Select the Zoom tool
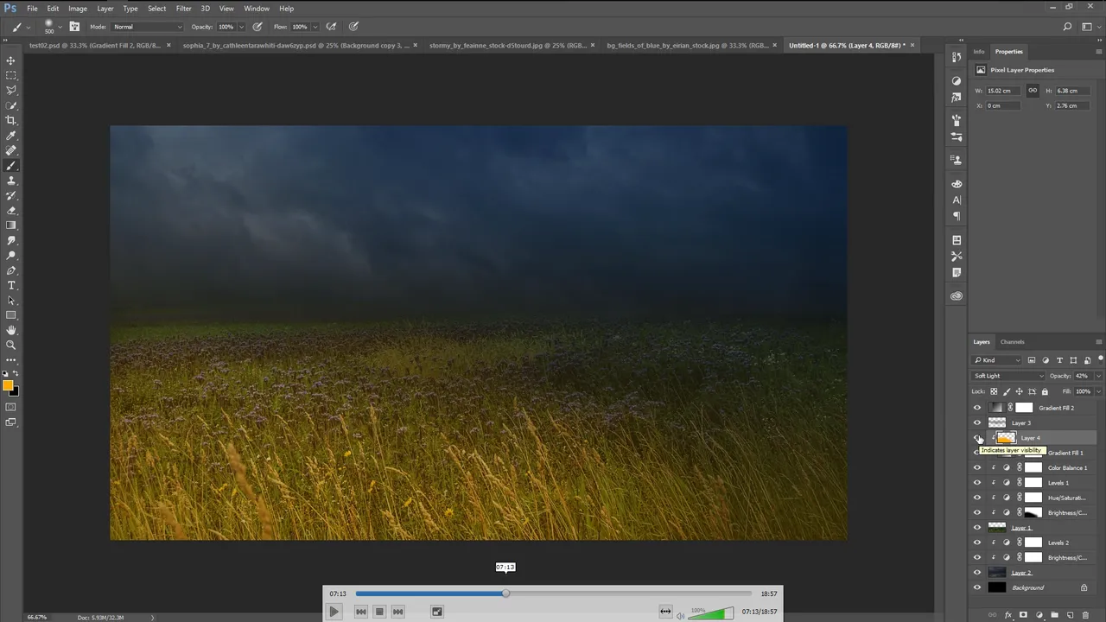1106x622 pixels. [x=11, y=345]
